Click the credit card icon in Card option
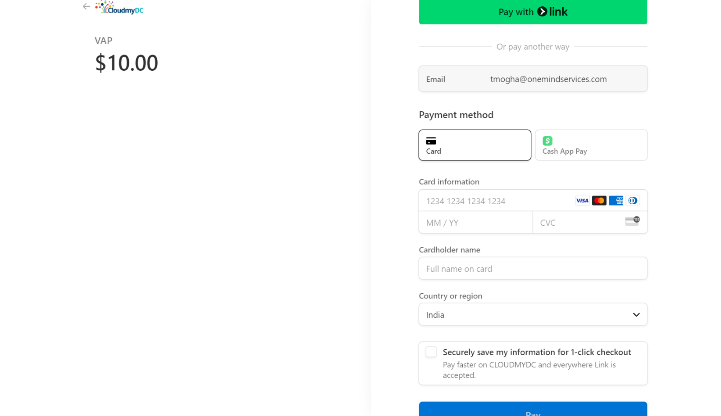721x416 pixels. (x=431, y=141)
